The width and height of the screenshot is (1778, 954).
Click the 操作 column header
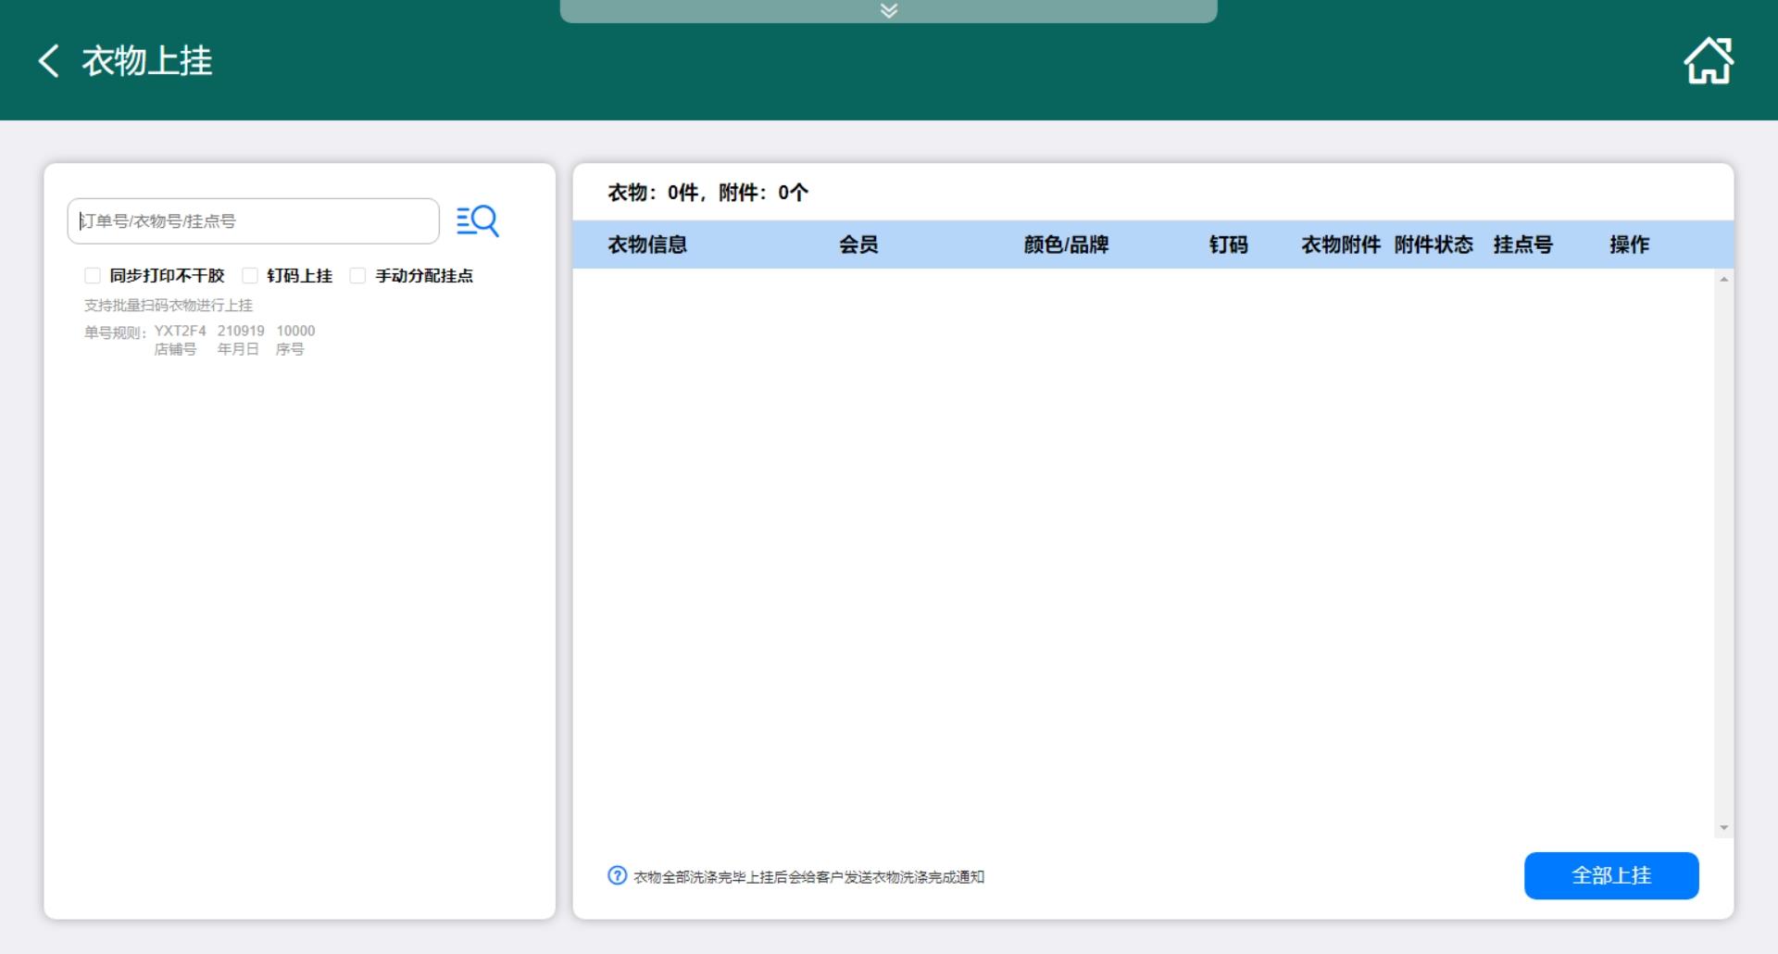[x=1629, y=245]
